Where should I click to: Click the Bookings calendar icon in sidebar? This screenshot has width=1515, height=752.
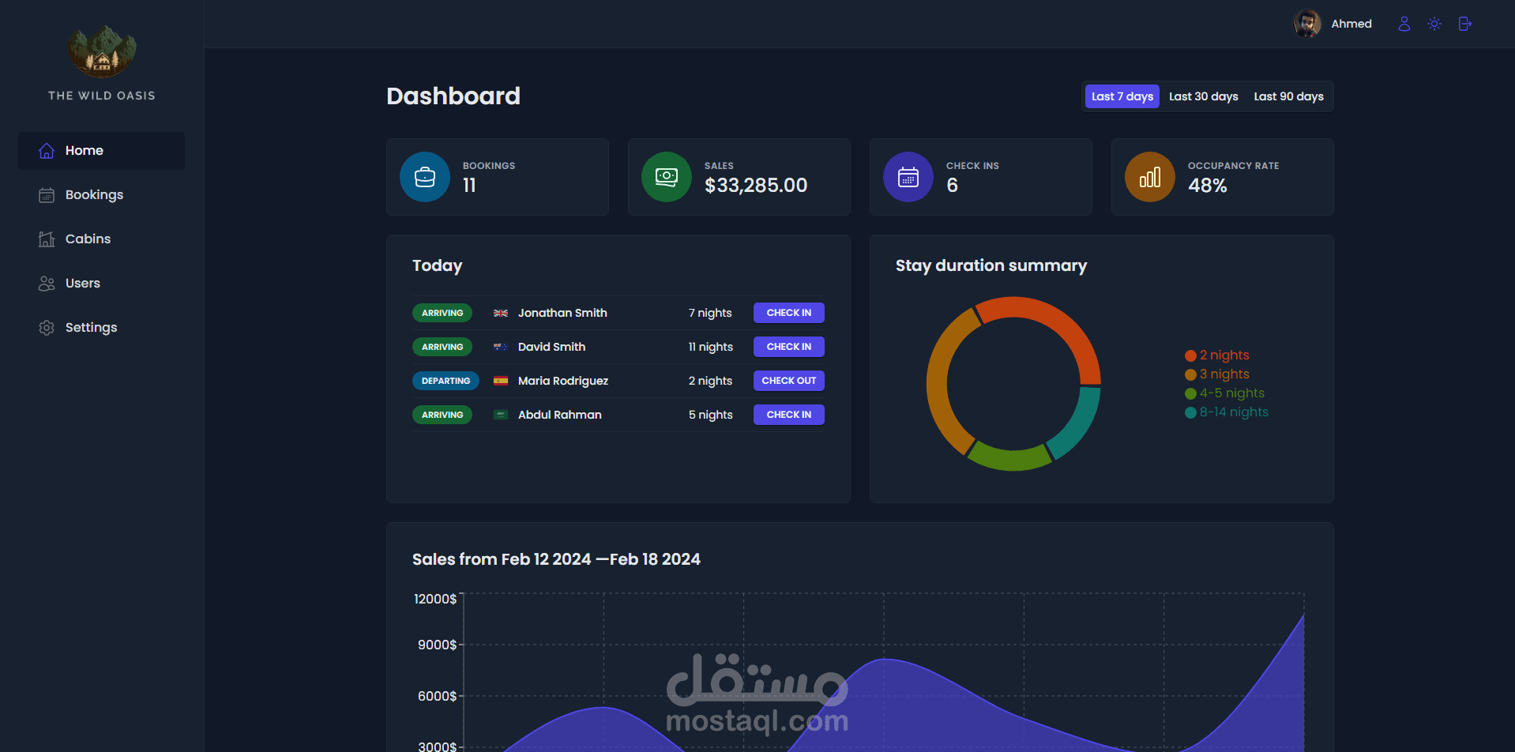click(x=47, y=195)
